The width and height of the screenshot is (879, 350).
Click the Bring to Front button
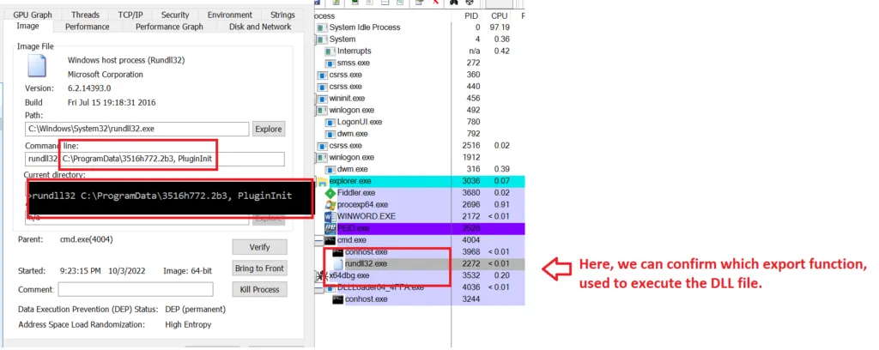pyautogui.click(x=259, y=269)
